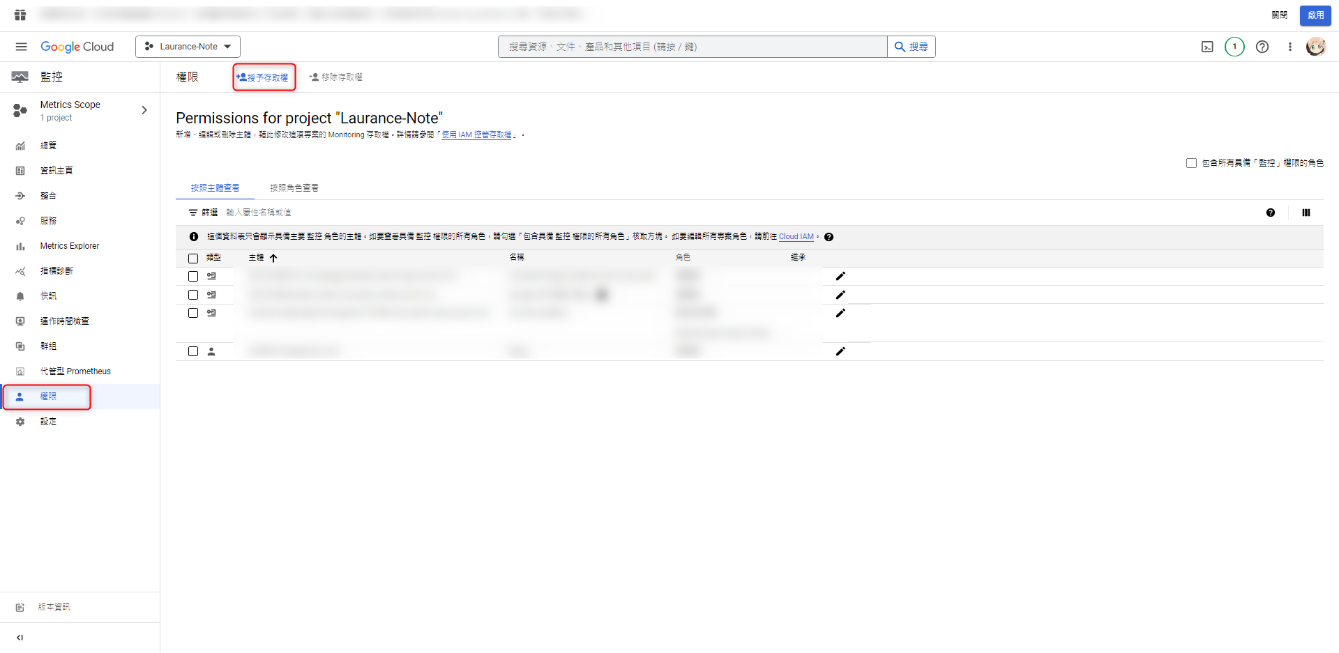Select 權限 permissions in sidebar
Viewport: 1339px width, 653px height.
point(80,397)
